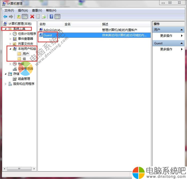Image resolution: width=187 pixels, height=179 pixels.
Task: Click the tree pane horizontal scrollbar
Action: (x=19, y=169)
